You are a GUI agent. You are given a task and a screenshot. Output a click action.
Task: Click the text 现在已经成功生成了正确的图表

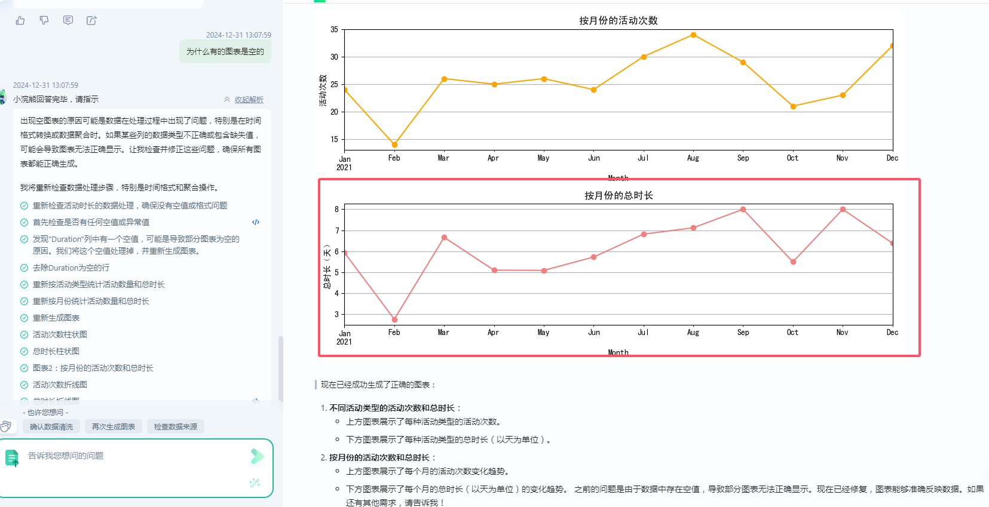pyautogui.click(x=379, y=385)
